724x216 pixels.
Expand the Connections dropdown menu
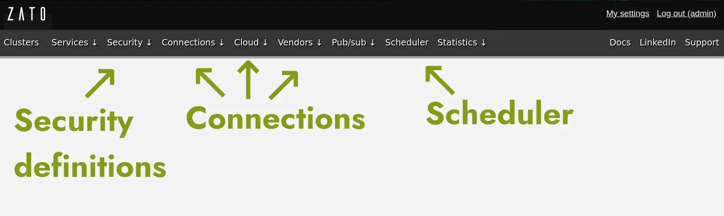(x=193, y=43)
